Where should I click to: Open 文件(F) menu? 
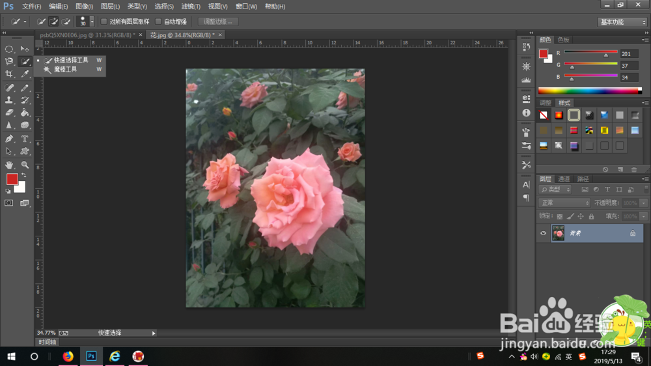point(31,7)
